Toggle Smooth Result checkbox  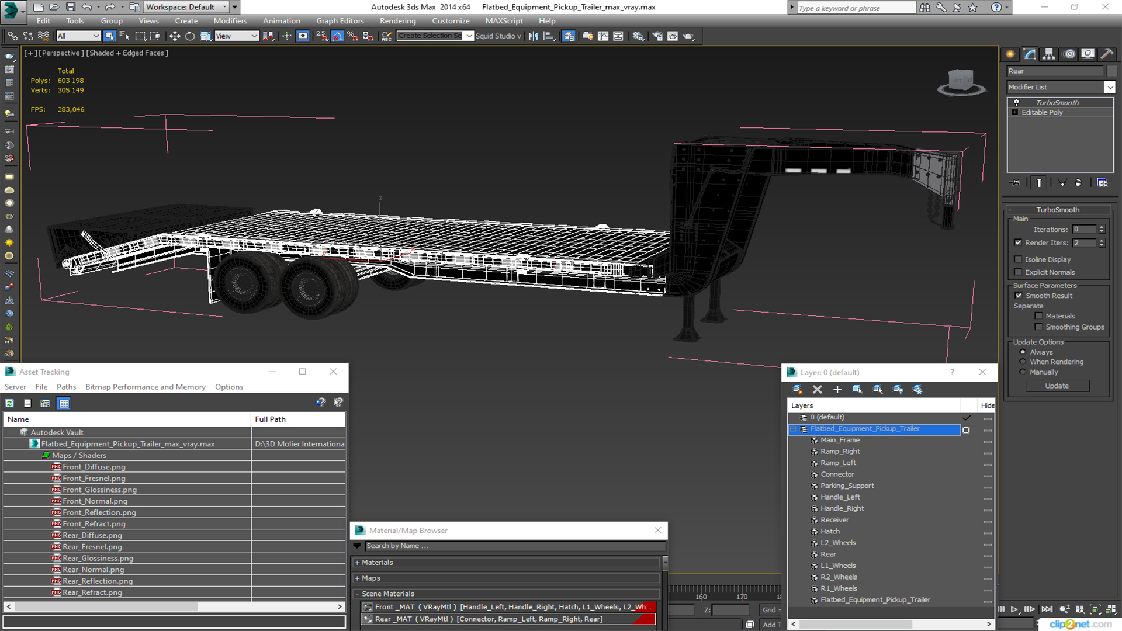pyautogui.click(x=1019, y=296)
